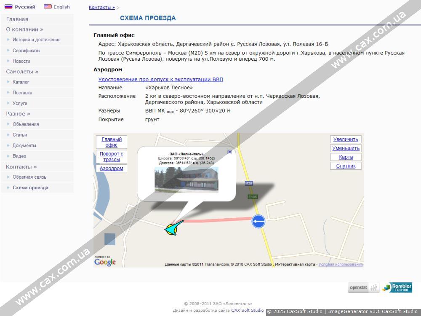The image size is (421, 316).
Task: Switch map to Карта view
Action: pos(346,157)
